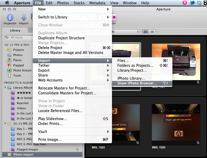
Task: Choose Folders as Projects import option
Action: 142,65
